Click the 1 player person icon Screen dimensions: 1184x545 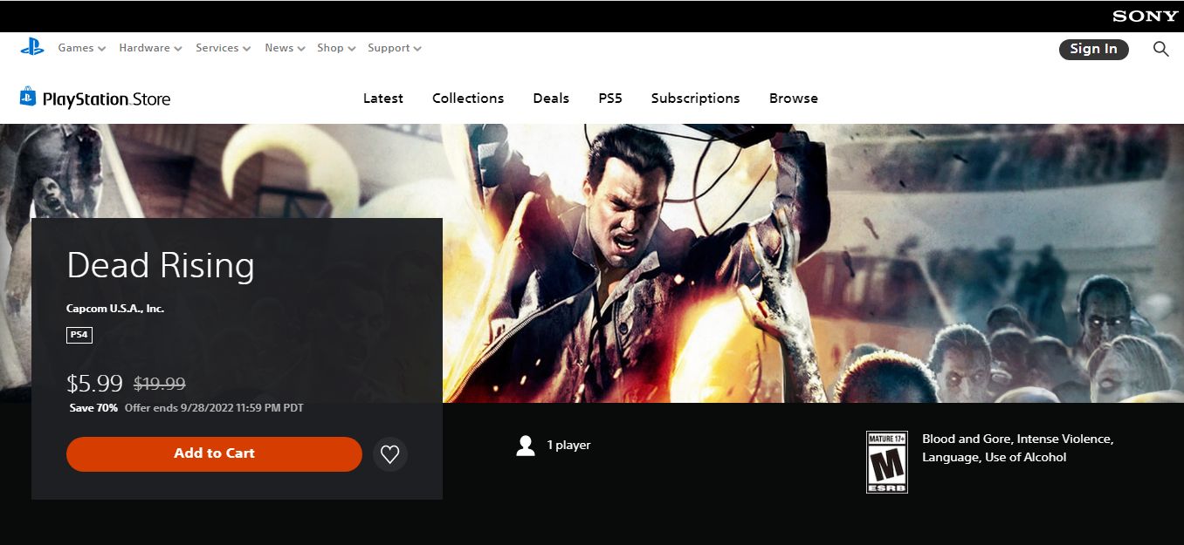(526, 446)
